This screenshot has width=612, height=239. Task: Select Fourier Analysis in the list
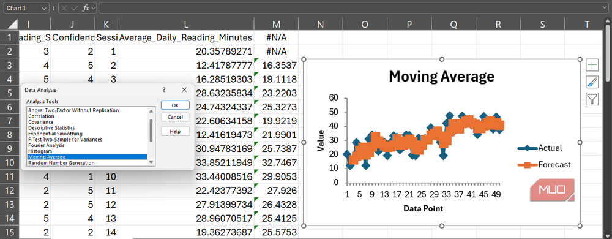47,145
